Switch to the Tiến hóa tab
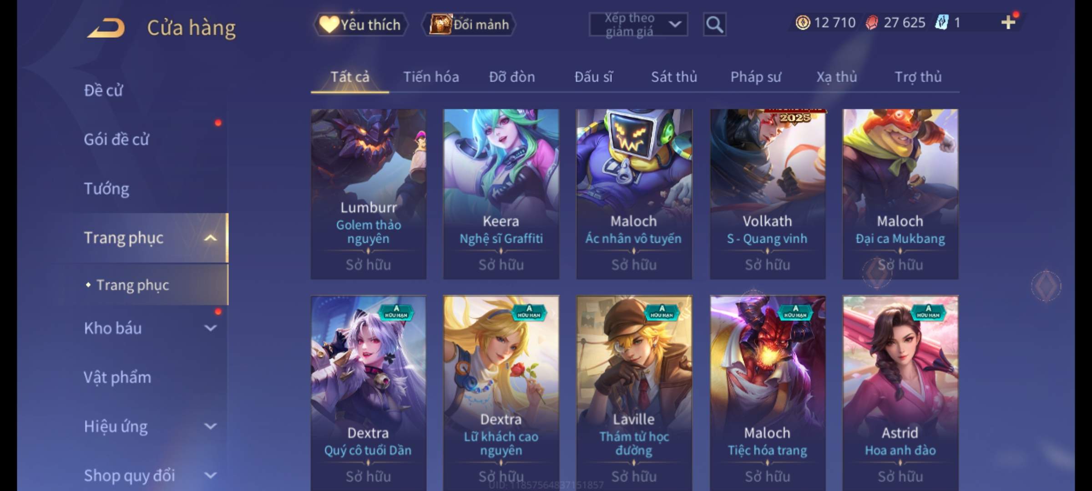Viewport: 1092px width, 491px height. [431, 77]
